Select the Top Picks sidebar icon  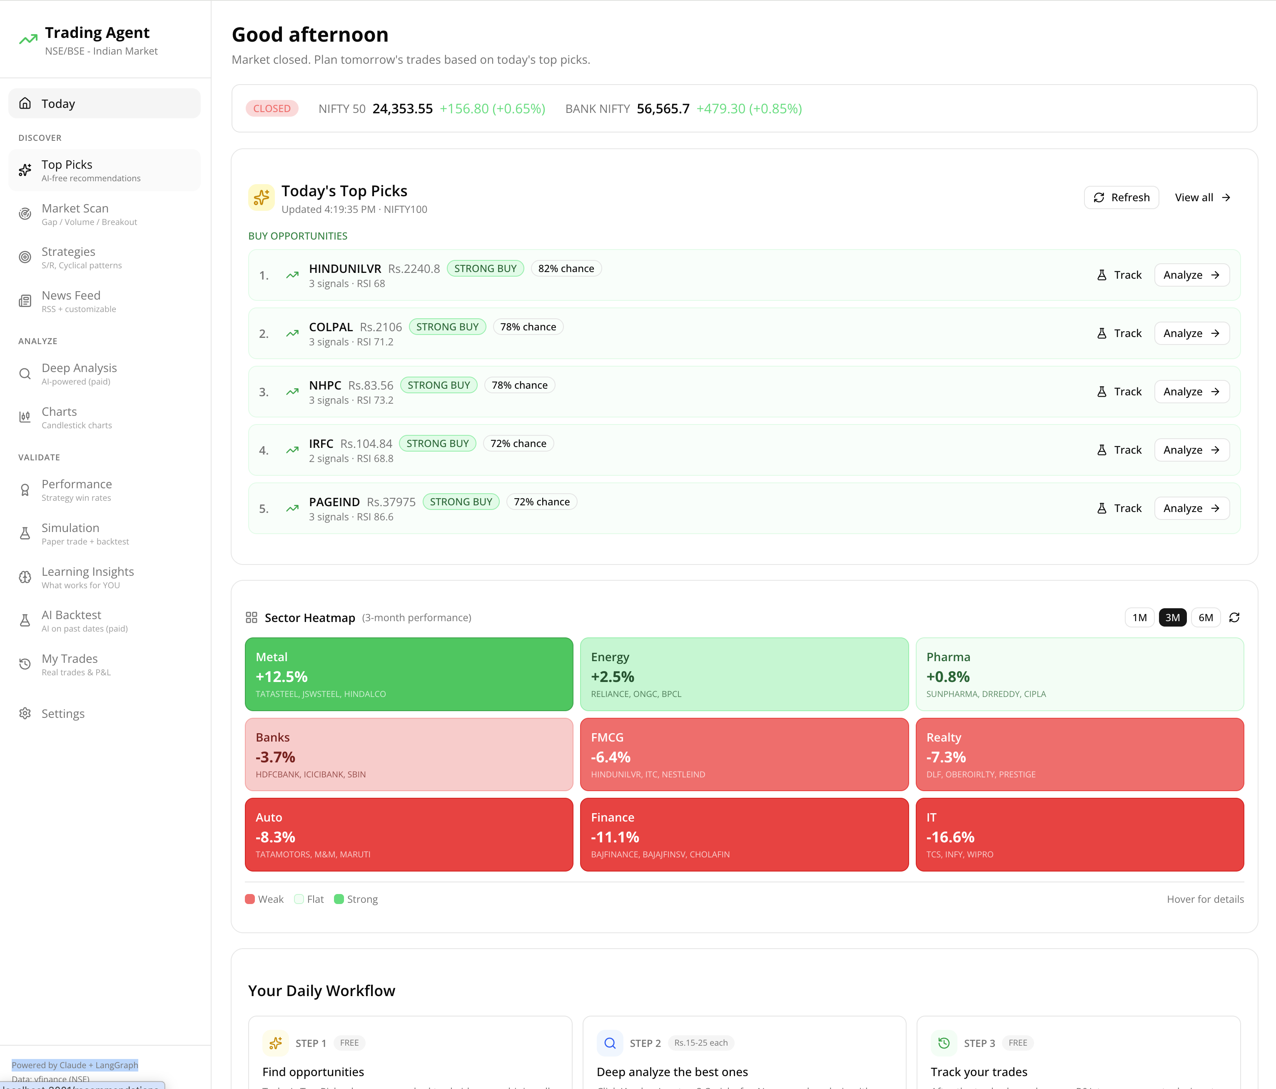(x=25, y=170)
